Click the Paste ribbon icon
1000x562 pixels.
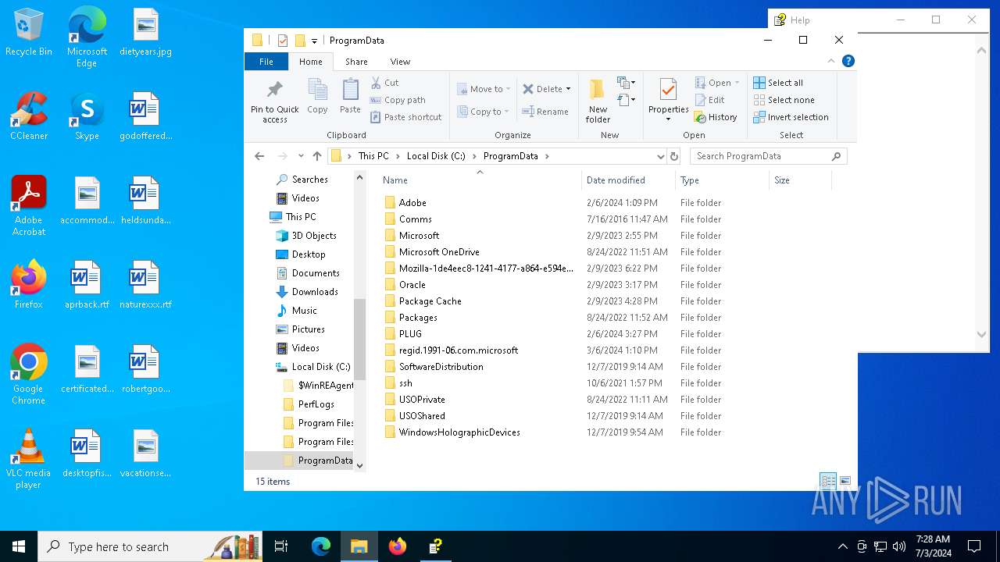click(350, 97)
